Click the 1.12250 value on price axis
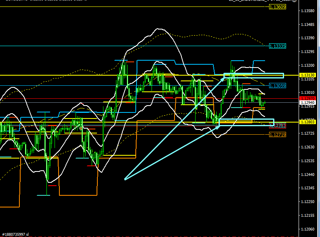 pos(308,202)
